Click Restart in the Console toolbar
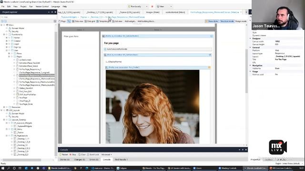 point(63,155)
